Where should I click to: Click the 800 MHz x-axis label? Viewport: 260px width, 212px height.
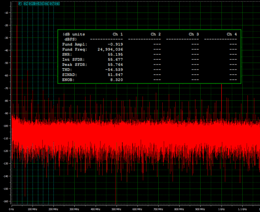179,209
